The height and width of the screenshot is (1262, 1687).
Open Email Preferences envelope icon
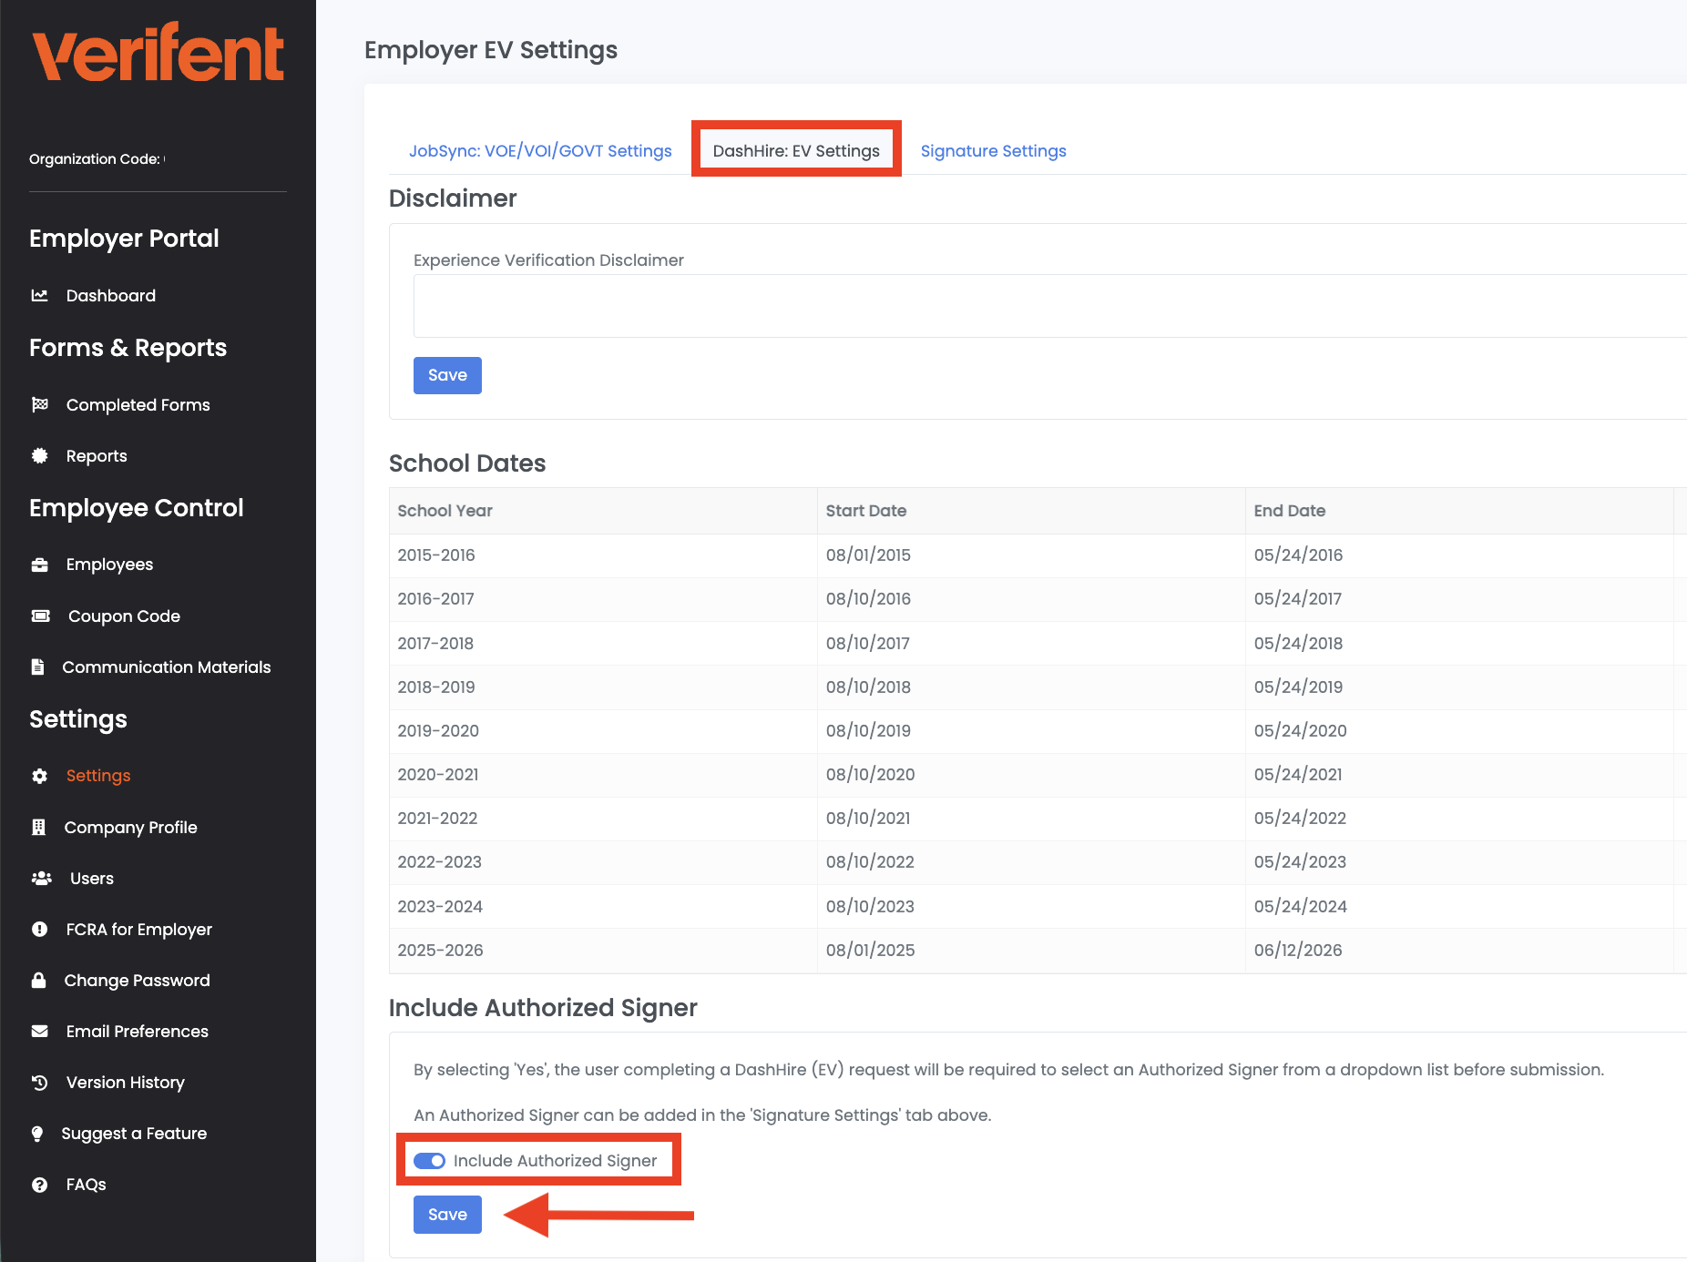40,1031
